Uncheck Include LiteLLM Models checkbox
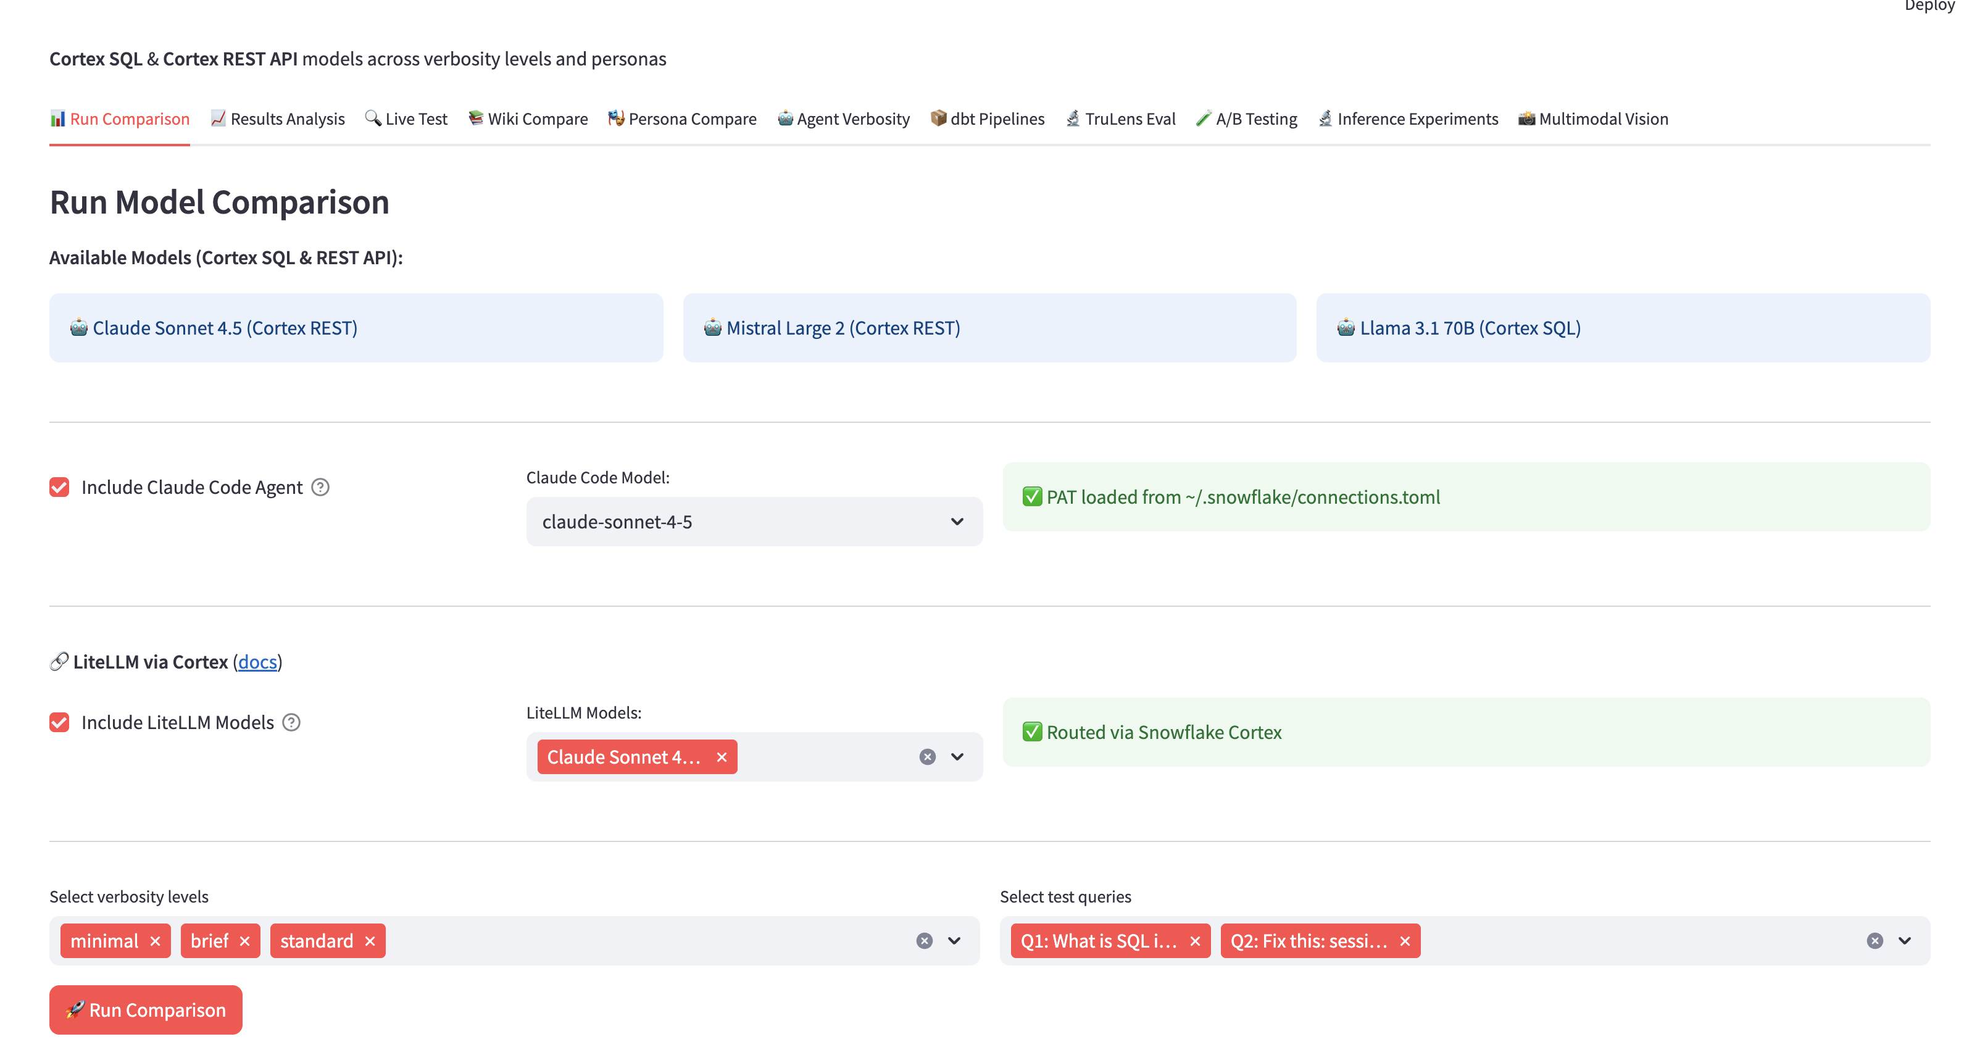The image size is (1985, 1055). 59,722
